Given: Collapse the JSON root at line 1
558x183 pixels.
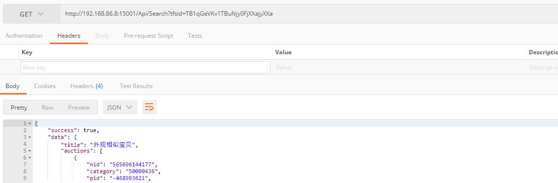Looking at the screenshot, I should (x=30, y=123).
